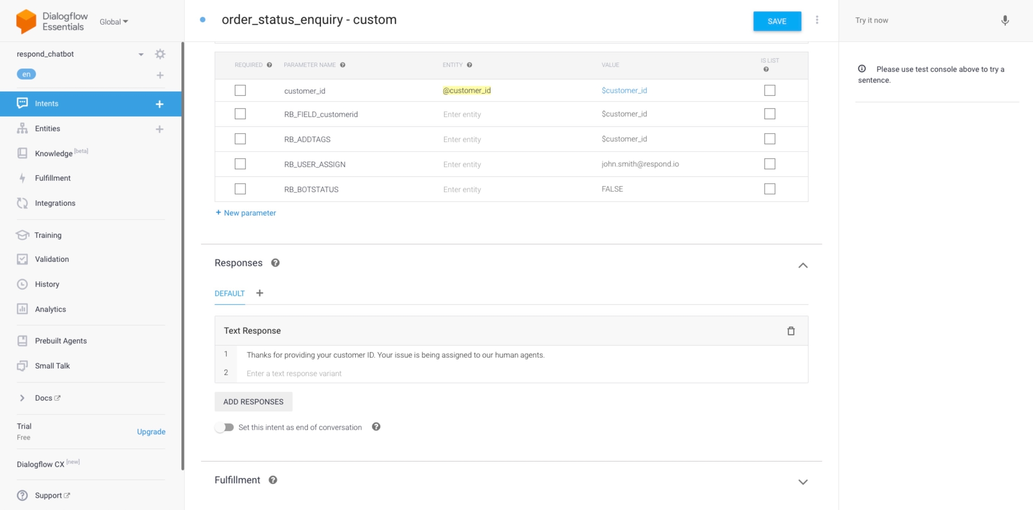Viewport: 1033px width, 510px height.
Task: Switch to the DEFAULT responses tab
Action: click(x=230, y=293)
